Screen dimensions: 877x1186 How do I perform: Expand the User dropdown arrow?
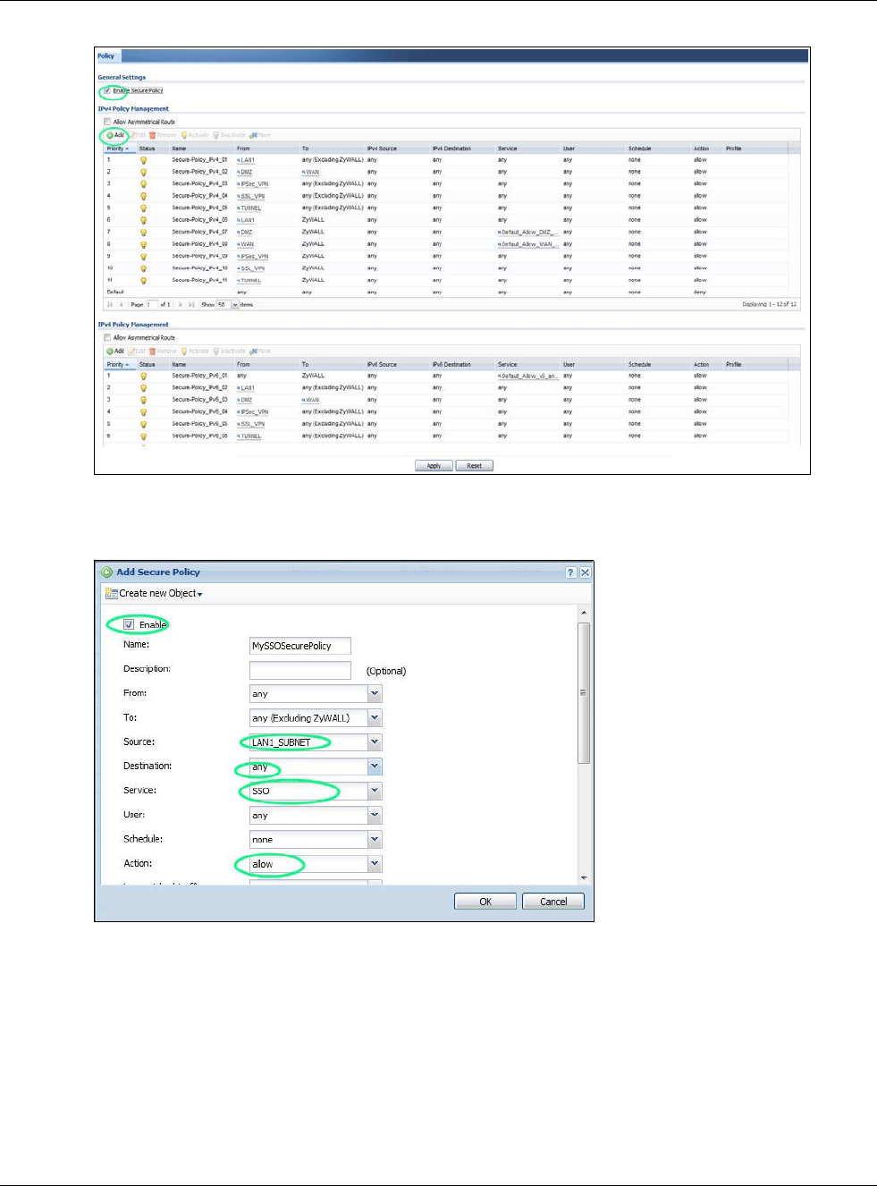(x=375, y=815)
